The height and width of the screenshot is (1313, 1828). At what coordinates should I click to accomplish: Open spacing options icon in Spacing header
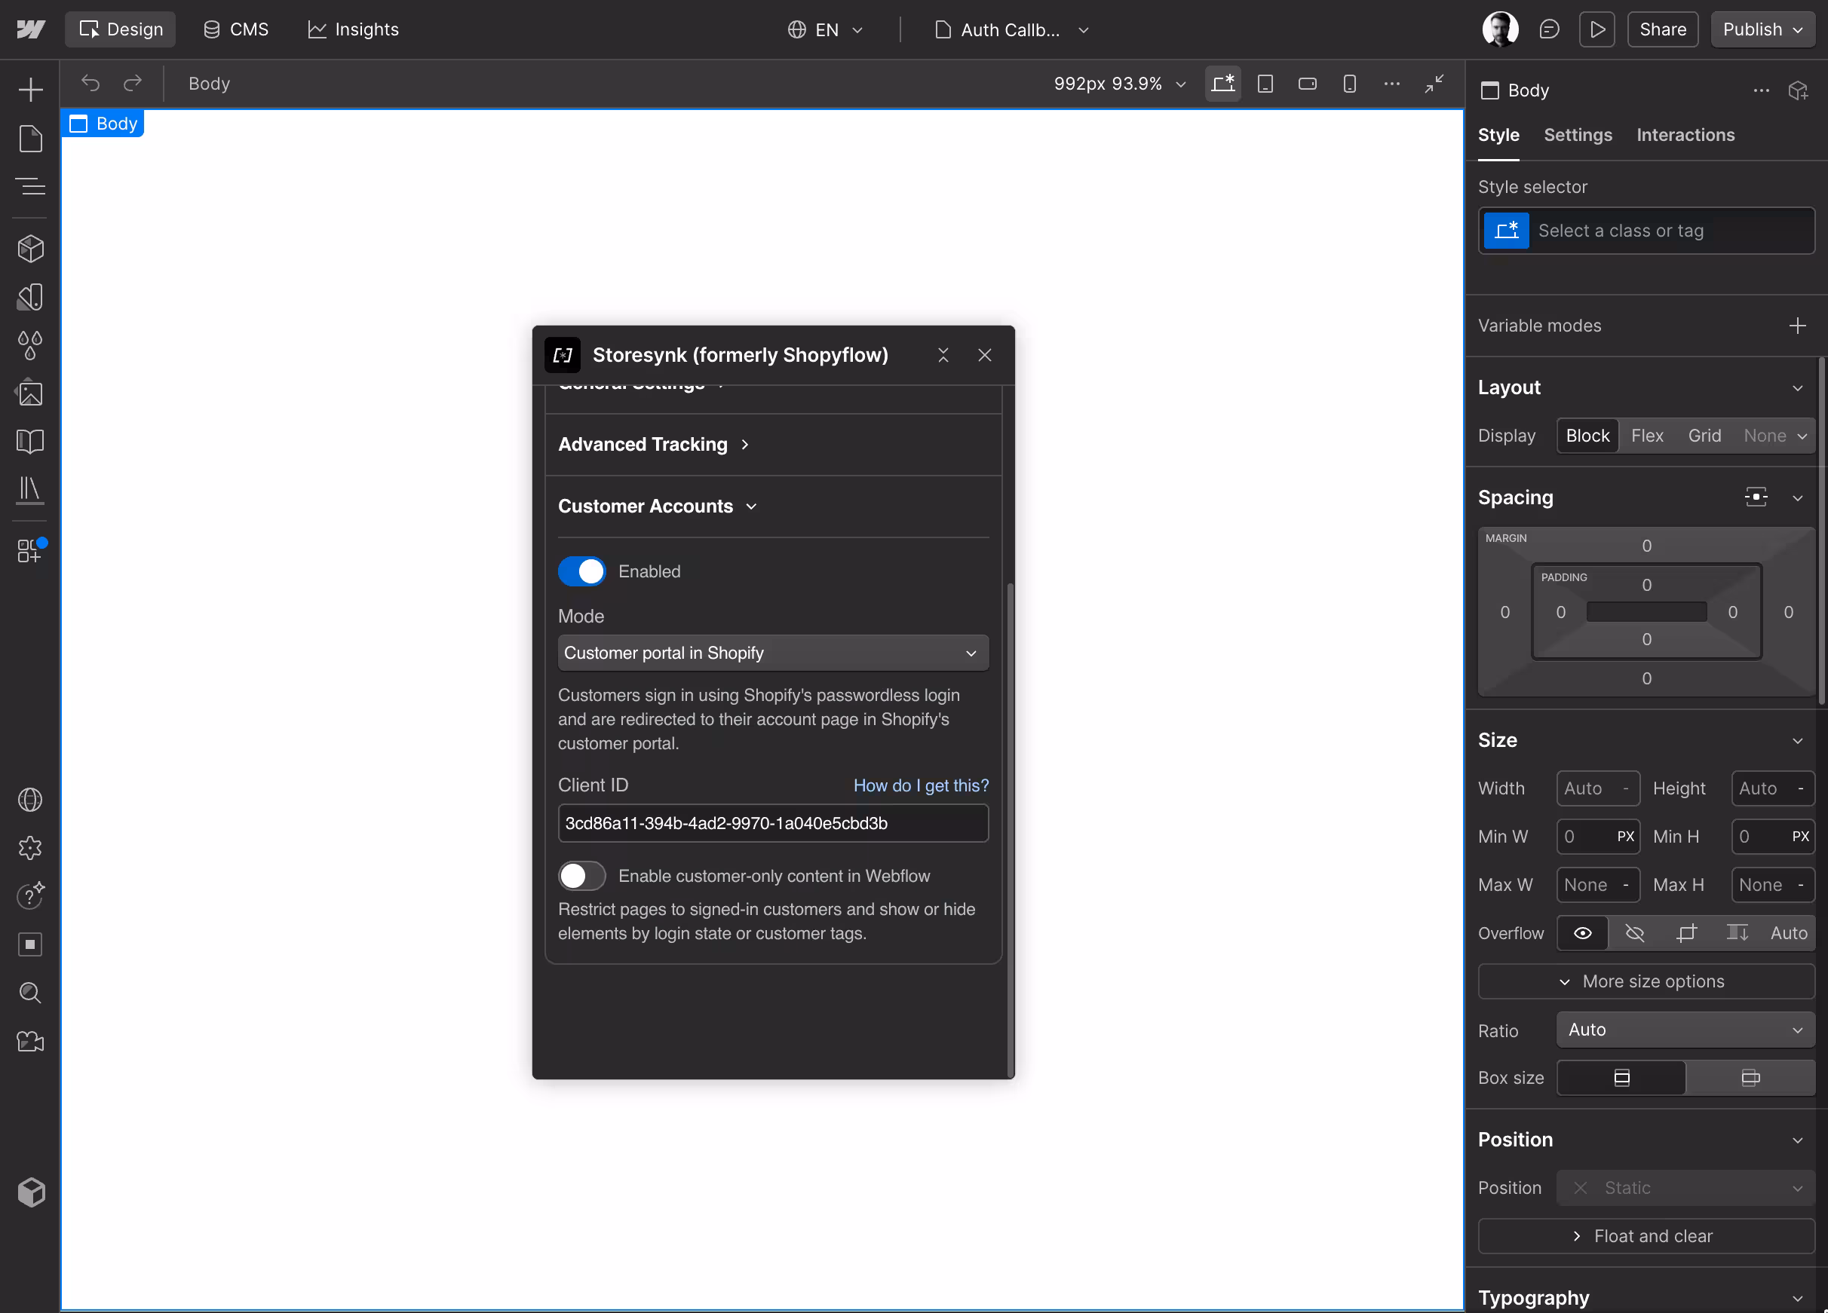pos(1756,497)
